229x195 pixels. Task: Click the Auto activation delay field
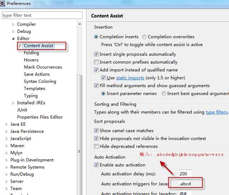tap(185, 174)
